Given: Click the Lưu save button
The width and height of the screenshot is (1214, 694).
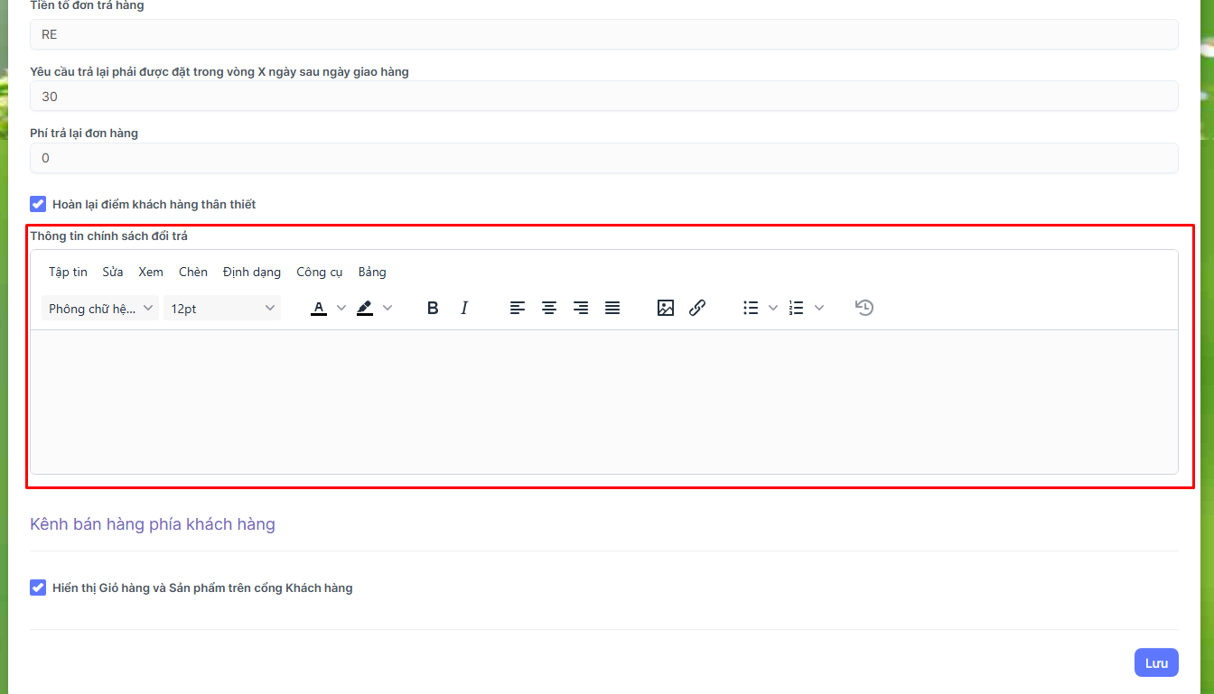Looking at the screenshot, I should point(1156,662).
